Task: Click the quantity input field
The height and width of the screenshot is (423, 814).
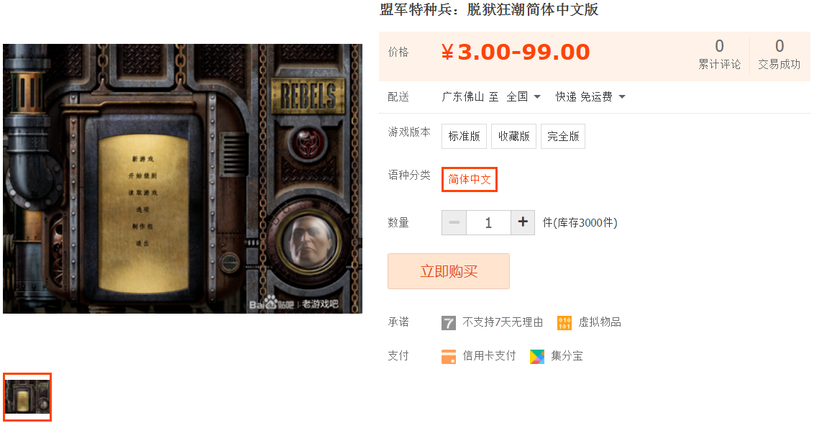Action: coord(488,222)
